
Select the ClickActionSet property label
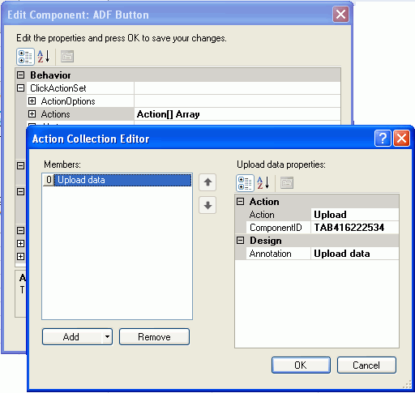(58, 88)
